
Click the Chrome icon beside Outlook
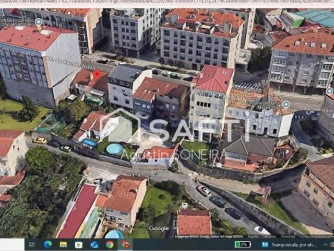(110, 244)
